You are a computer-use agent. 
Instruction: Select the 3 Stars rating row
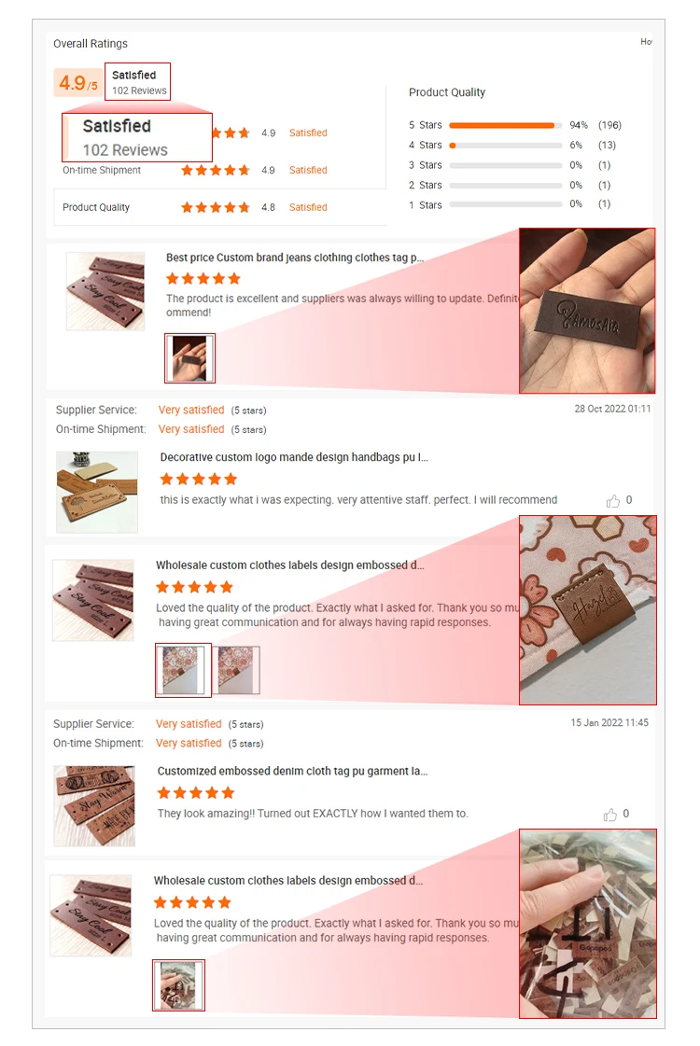510,165
